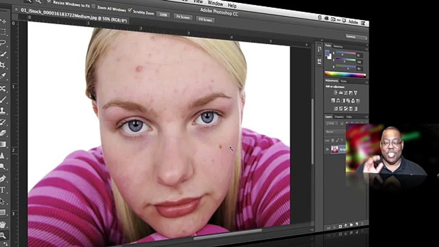Open the layer Kind filter dropdown
439x247 pixels.
pos(331,123)
